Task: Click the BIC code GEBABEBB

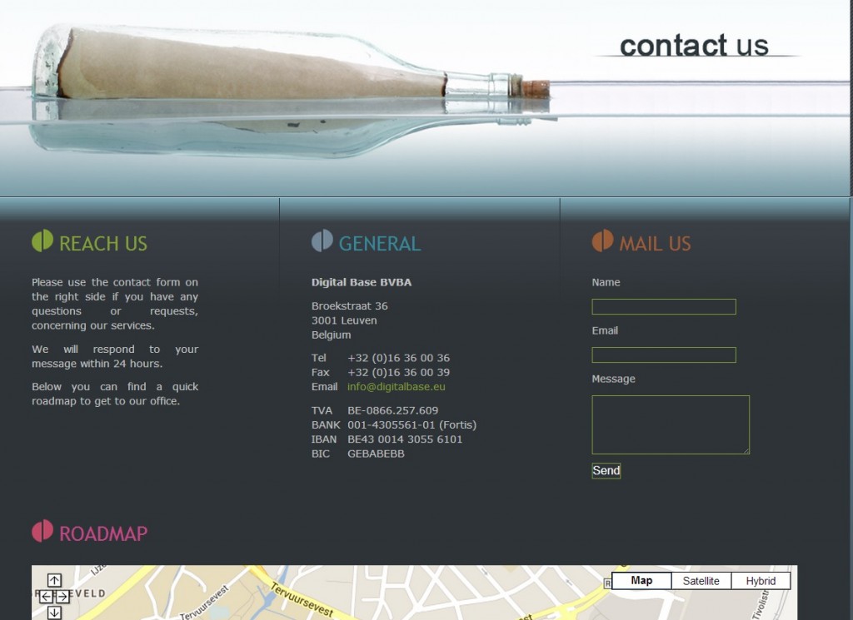Action: pyautogui.click(x=376, y=454)
